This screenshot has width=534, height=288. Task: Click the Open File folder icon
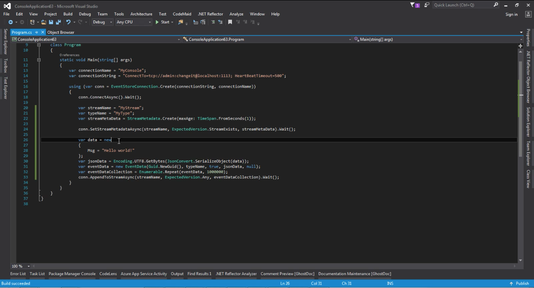44,22
